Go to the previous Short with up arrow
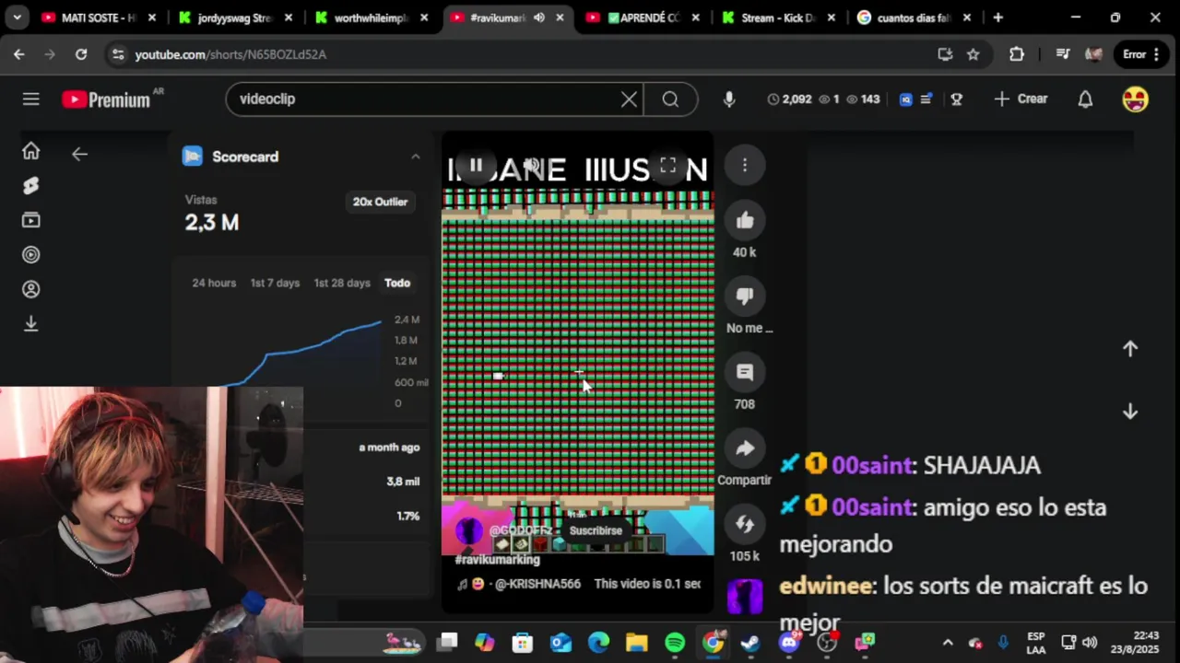The width and height of the screenshot is (1180, 663). tap(1130, 349)
